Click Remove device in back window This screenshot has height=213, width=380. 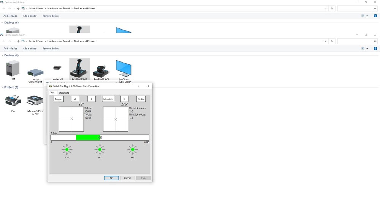51,16
